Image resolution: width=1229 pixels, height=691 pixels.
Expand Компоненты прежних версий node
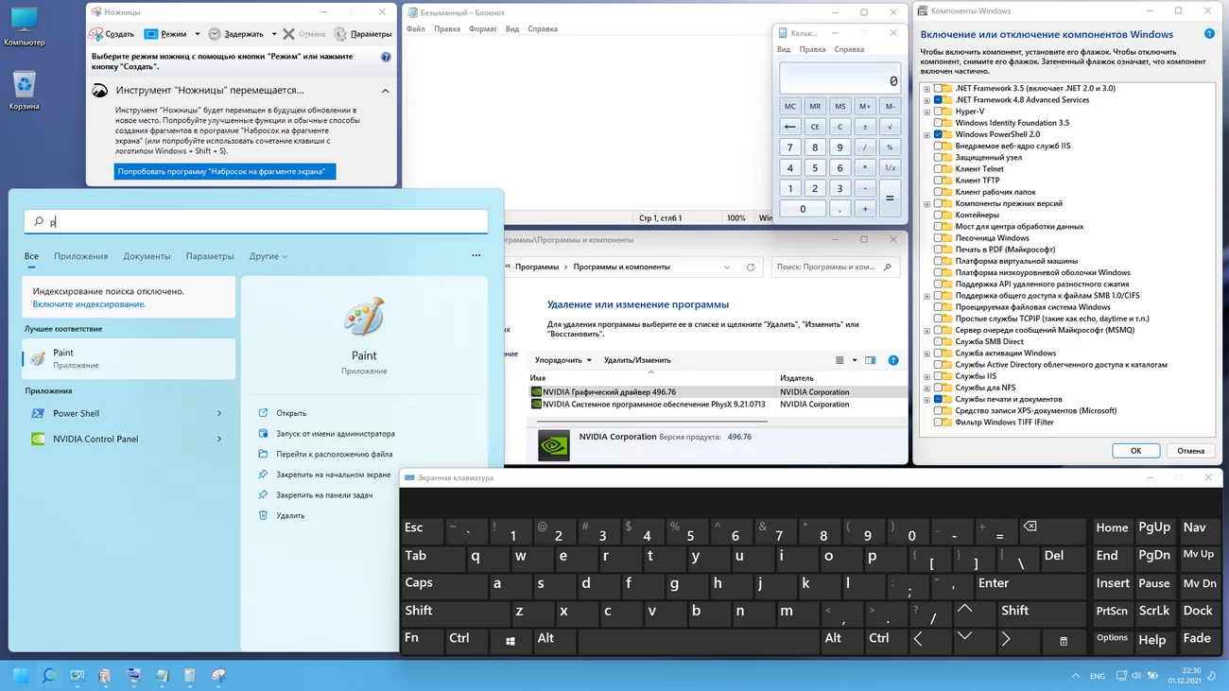[927, 204]
